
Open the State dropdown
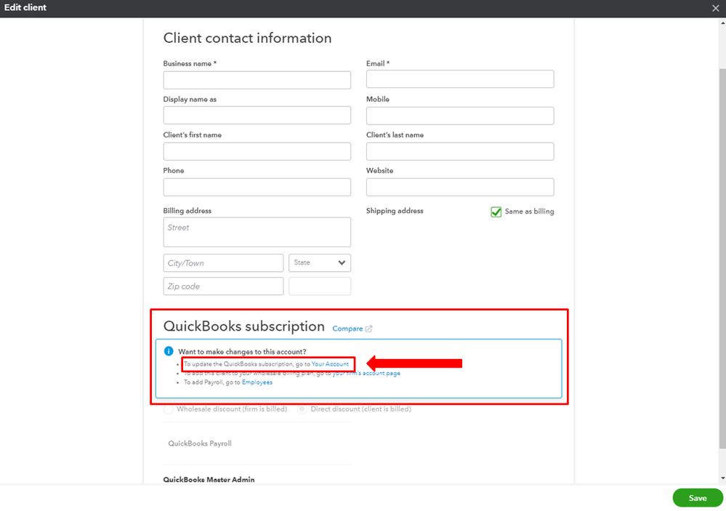click(x=320, y=262)
